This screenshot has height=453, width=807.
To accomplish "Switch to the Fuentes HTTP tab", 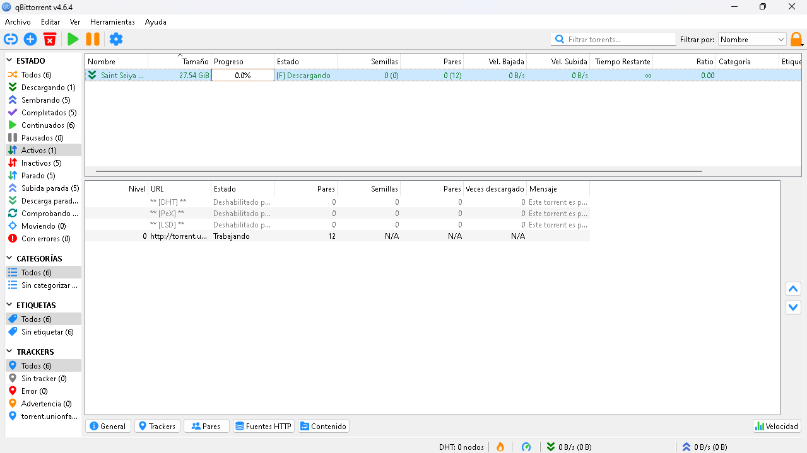I will [264, 427].
